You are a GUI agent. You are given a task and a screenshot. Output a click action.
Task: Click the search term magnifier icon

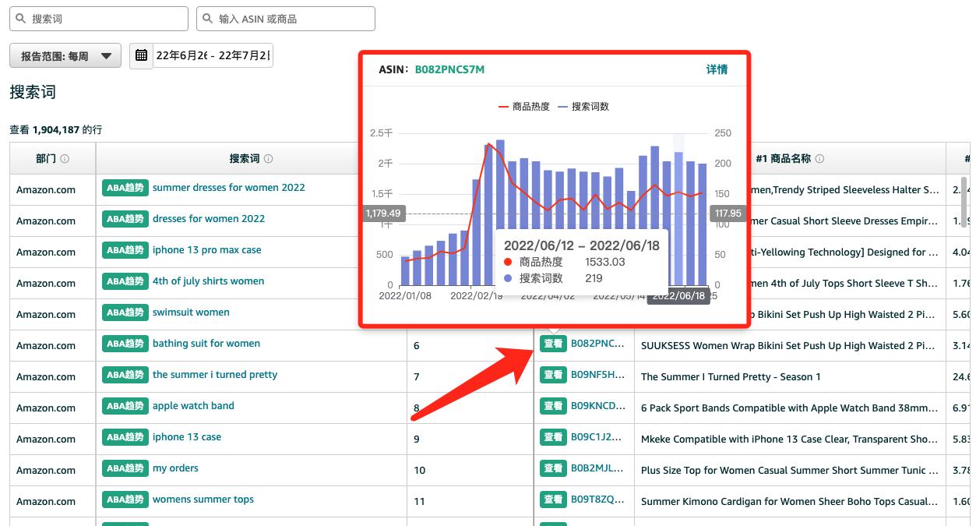pyautogui.click(x=21, y=19)
